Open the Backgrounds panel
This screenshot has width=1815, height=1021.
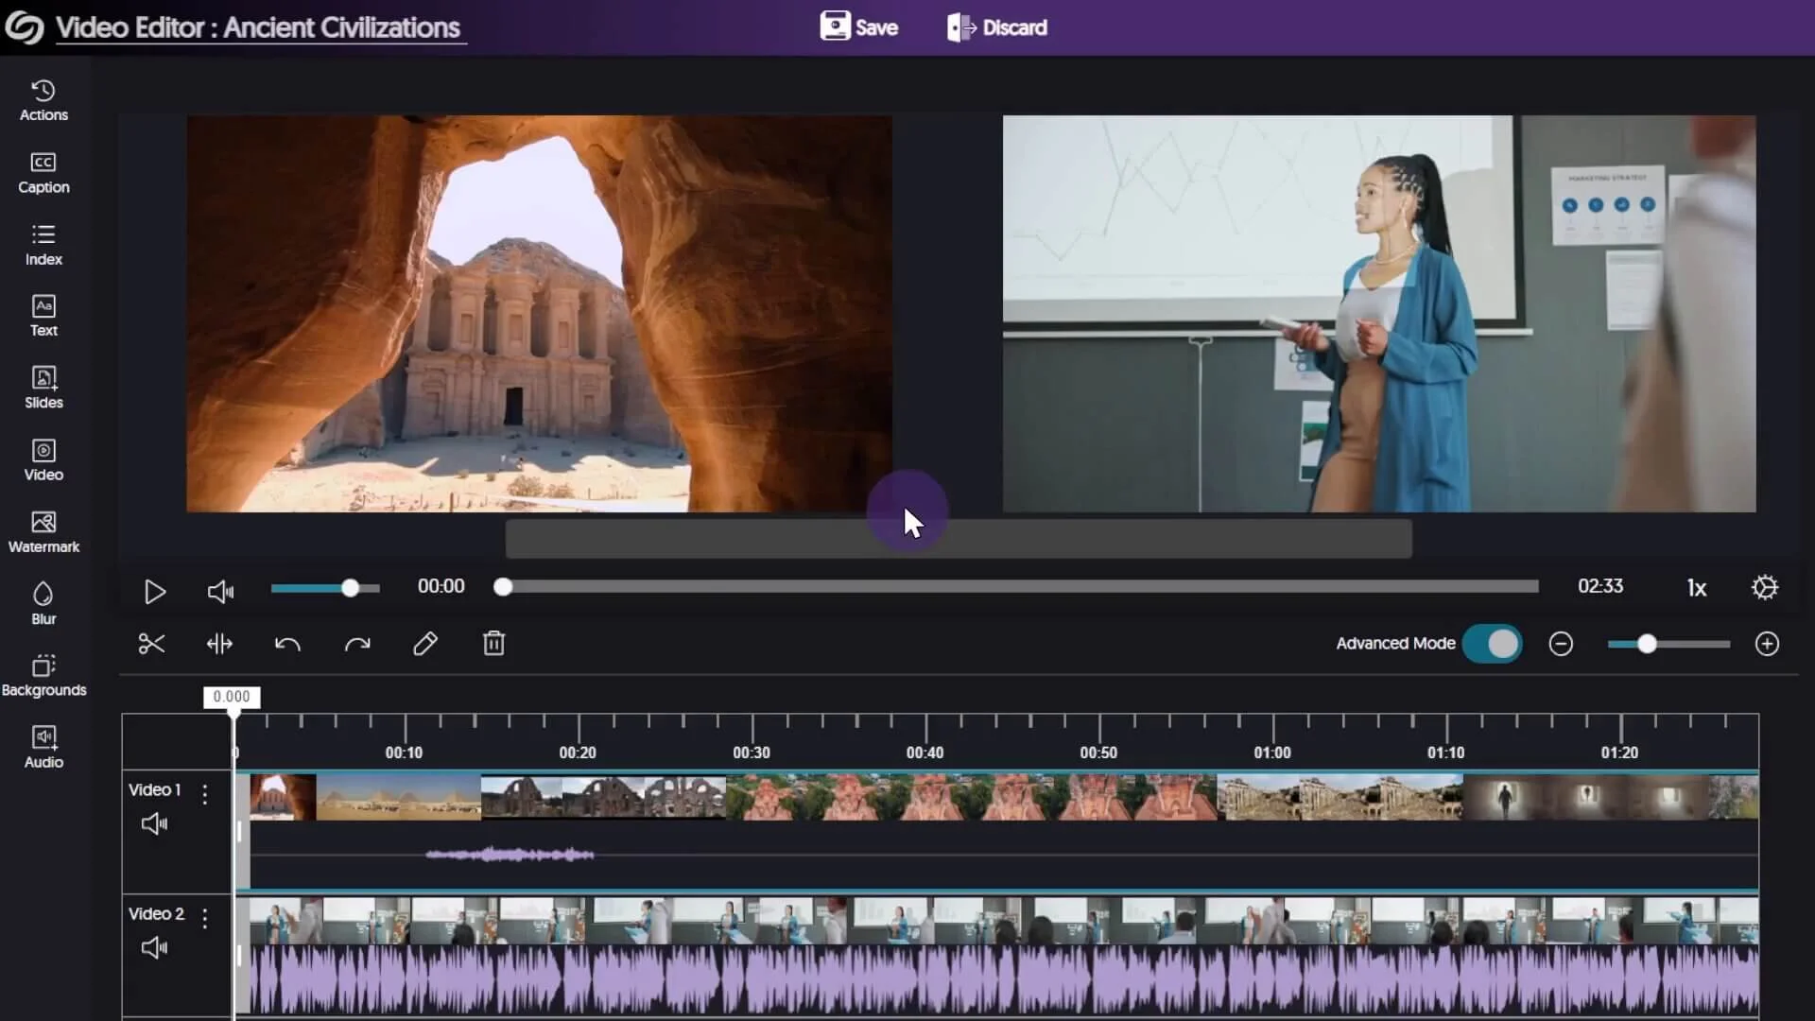[x=43, y=673]
